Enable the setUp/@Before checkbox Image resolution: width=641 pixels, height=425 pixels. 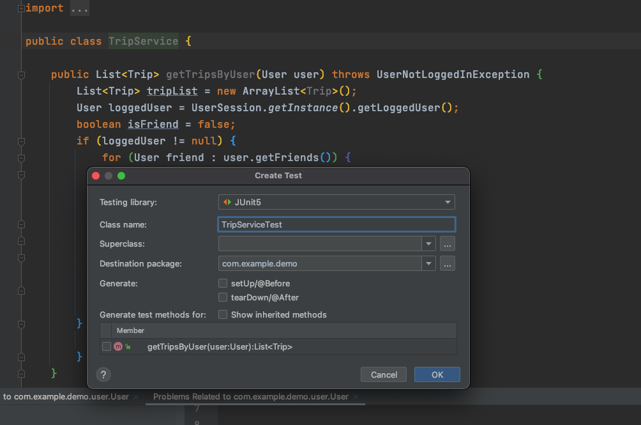(223, 283)
